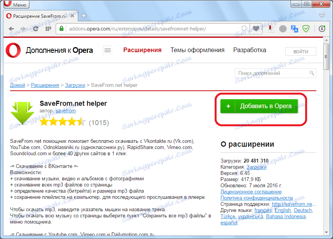Open the hamburger menu near Дополнения к Opera
Screen dimensions: 333x239
[108, 50]
